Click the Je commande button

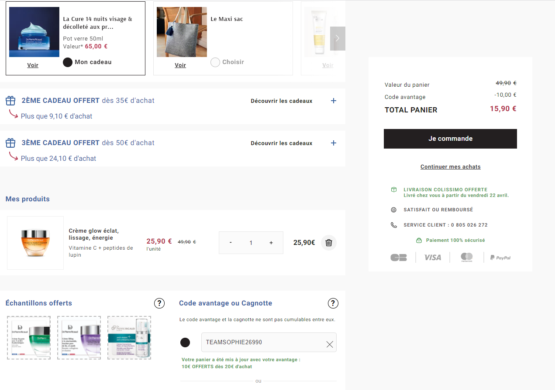pyautogui.click(x=450, y=139)
